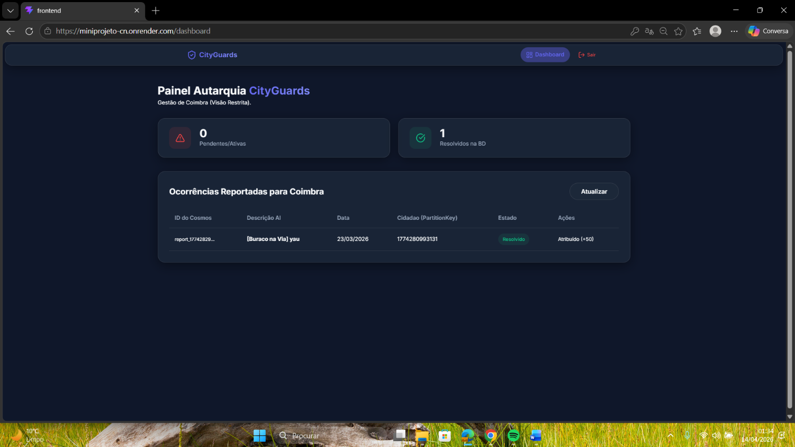Click the translate page icon
This screenshot has width=795, height=447.
[649, 31]
